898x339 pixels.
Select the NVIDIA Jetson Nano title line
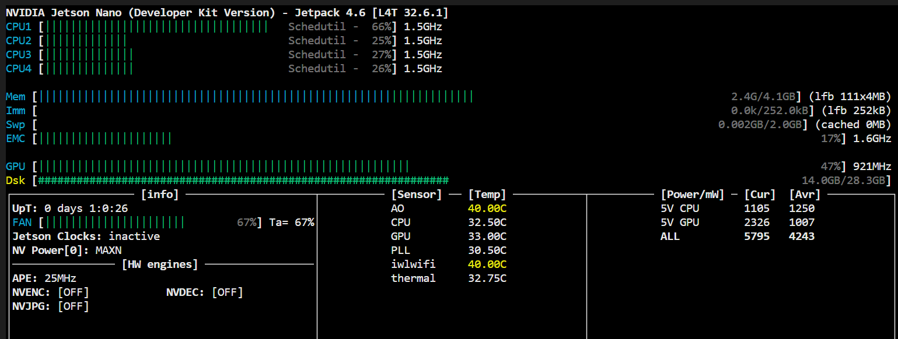click(x=227, y=13)
